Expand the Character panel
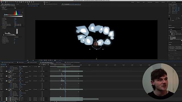The height and width of the screenshot is (102, 182). 170,42
